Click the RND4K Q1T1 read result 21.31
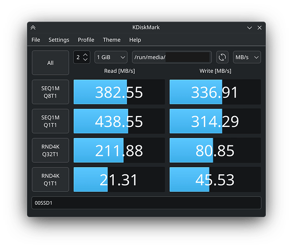Viewport: 292px width, 249px height. click(119, 180)
